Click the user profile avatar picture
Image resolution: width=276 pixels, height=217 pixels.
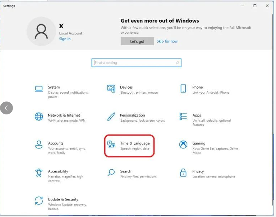coord(41,32)
